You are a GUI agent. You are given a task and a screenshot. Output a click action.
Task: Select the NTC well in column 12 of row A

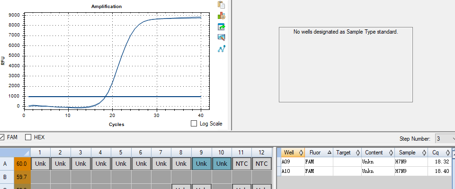(262, 164)
